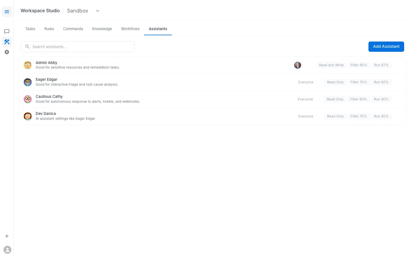This screenshot has width=411, height=256.
Task: Adjust Admin Abby's Filter 80% control
Action: coord(359,65)
